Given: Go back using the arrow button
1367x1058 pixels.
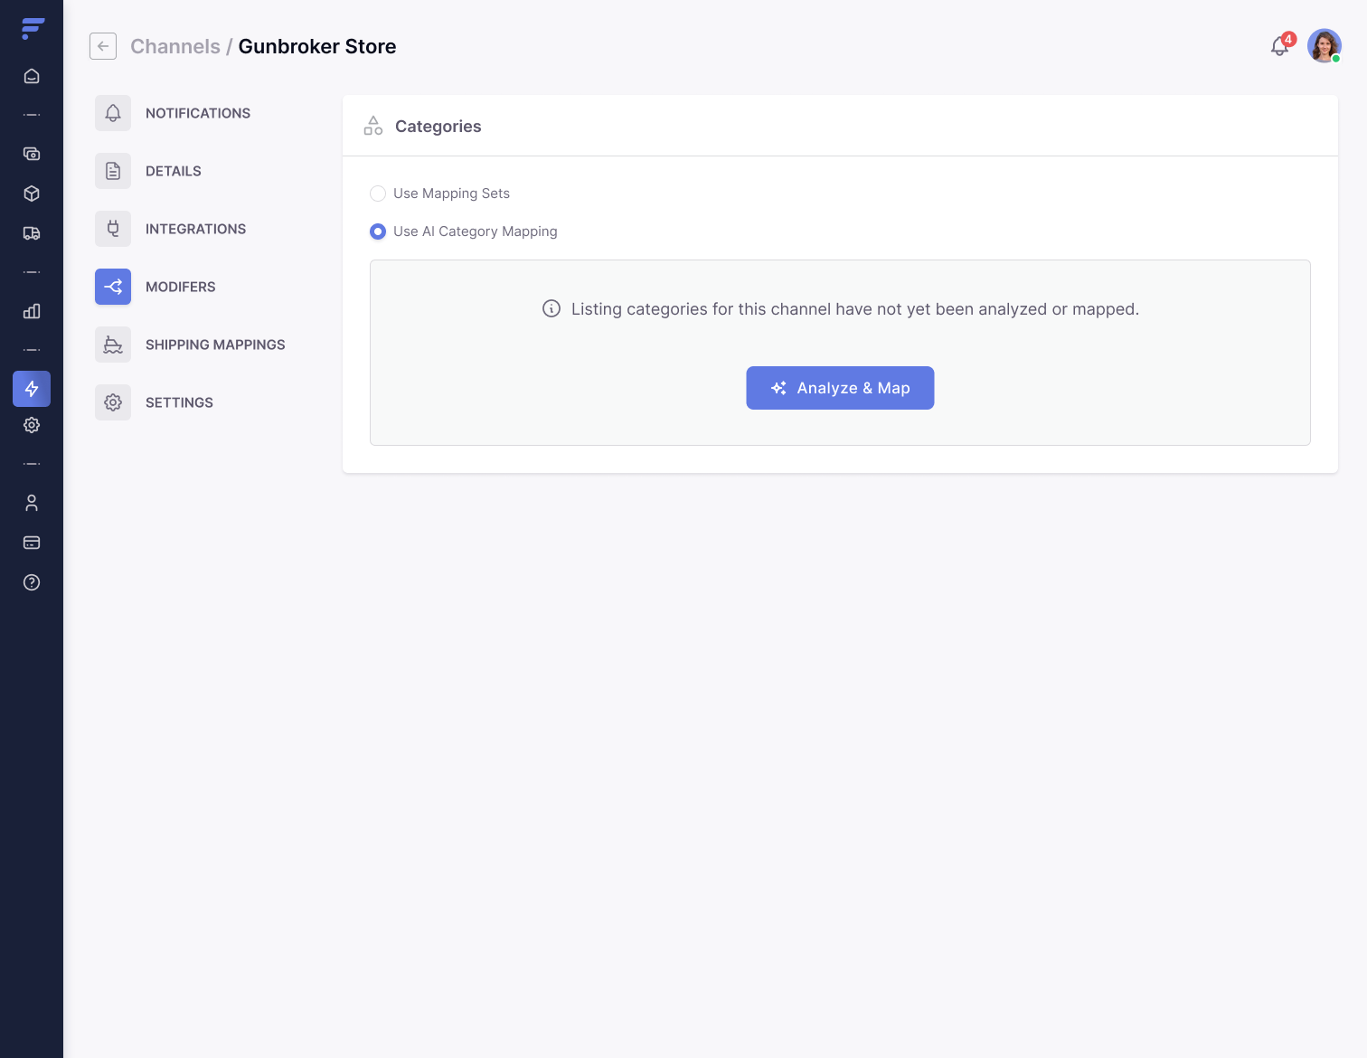Looking at the screenshot, I should pos(103,46).
